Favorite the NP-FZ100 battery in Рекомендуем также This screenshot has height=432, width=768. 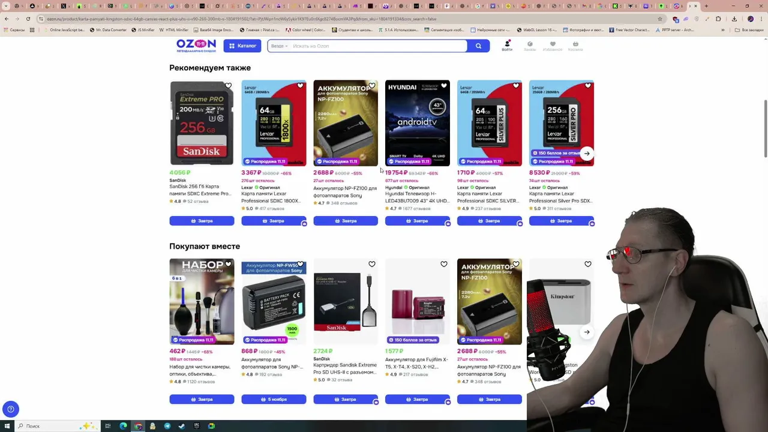[372, 86]
